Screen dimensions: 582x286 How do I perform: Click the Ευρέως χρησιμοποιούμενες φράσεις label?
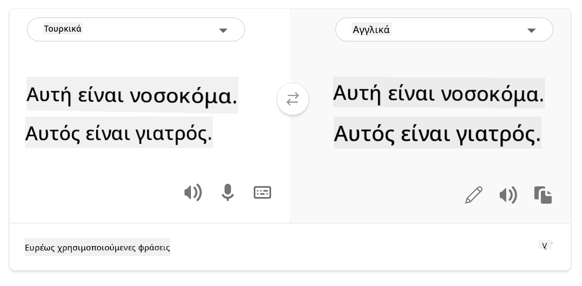click(97, 248)
